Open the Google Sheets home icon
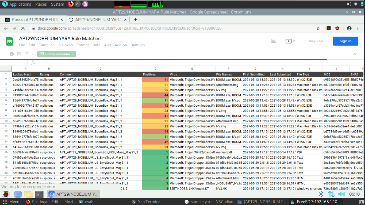365x205 pixels. point(10,41)
